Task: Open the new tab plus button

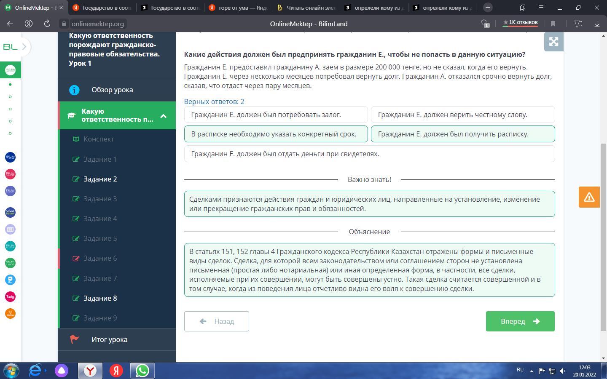Action: pos(488,8)
